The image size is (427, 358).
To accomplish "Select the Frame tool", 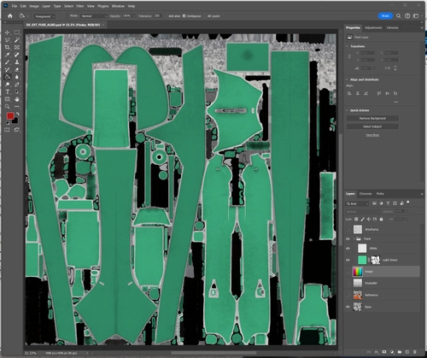I will click(17, 47).
